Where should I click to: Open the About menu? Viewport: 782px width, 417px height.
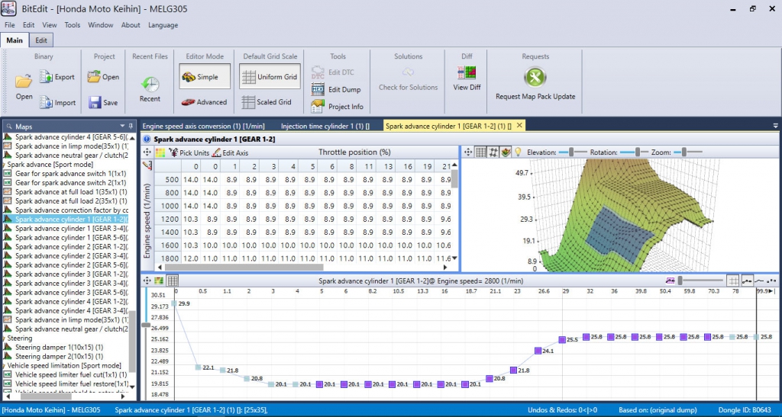[x=131, y=25]
